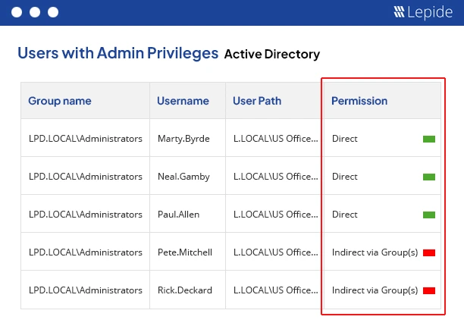
Task: Click green indicator in Paul.Allen row
Action: 429,215
